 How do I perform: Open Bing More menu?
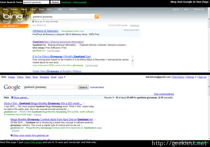click(49, 9)
